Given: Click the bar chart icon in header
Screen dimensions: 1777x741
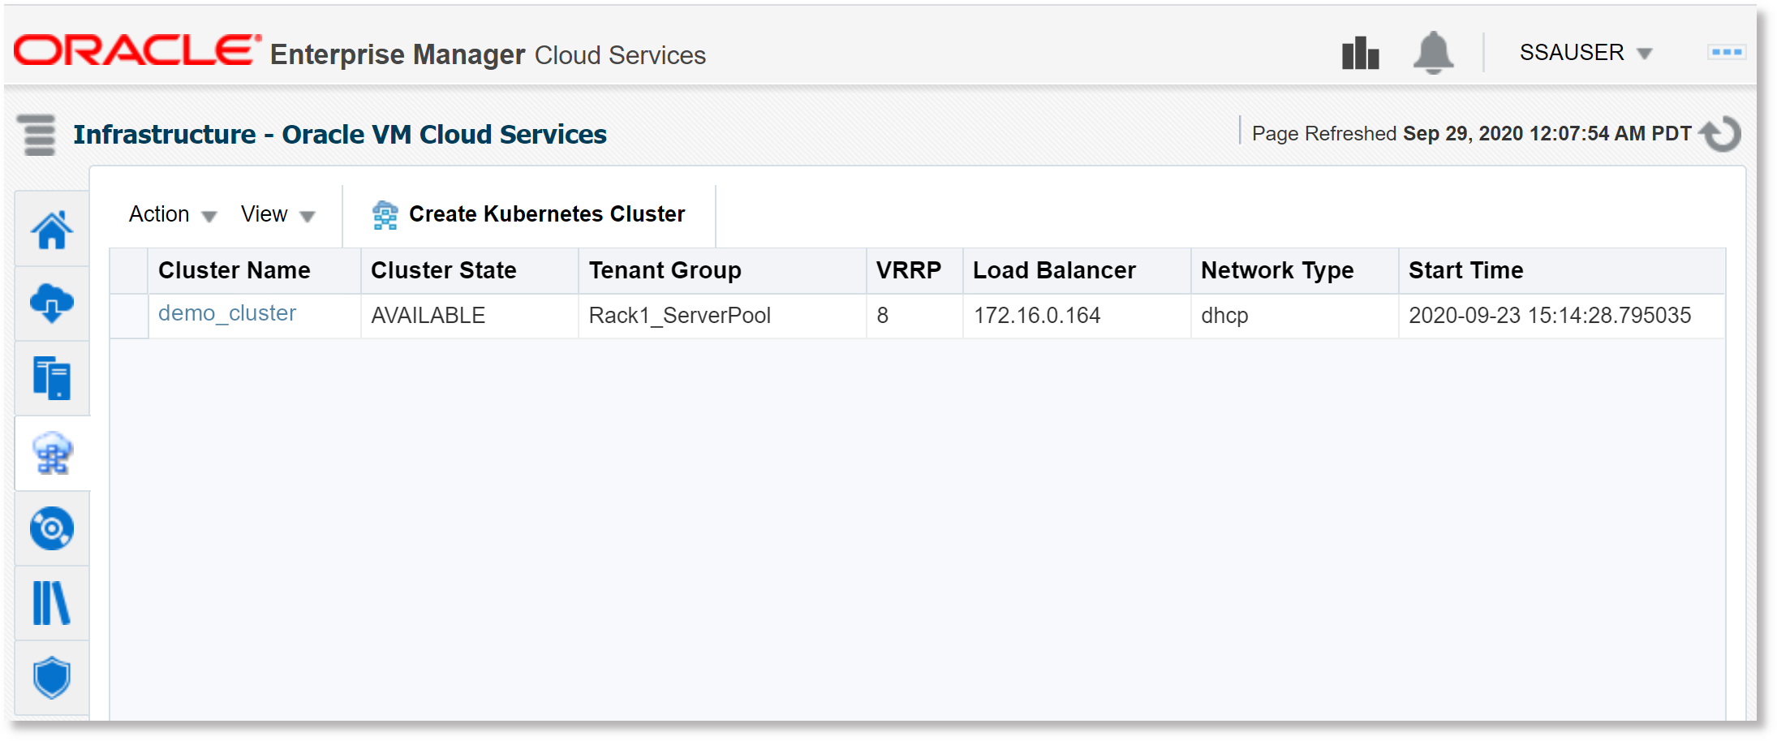Looking at the screenshot, I should (x=1361, y=54).
